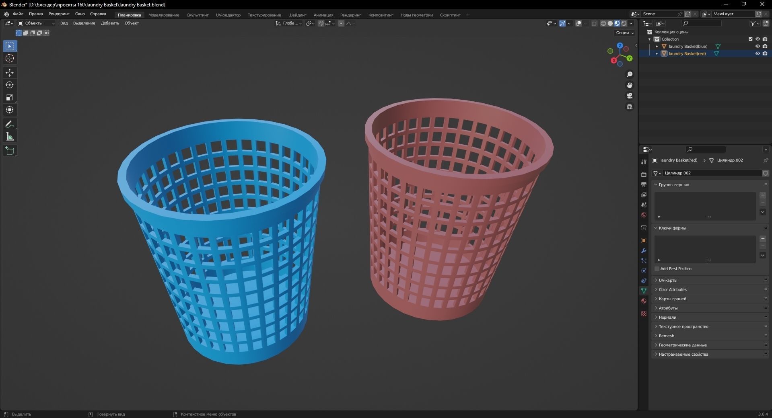Open the World properties tab
772x418 pixels.
644,215
